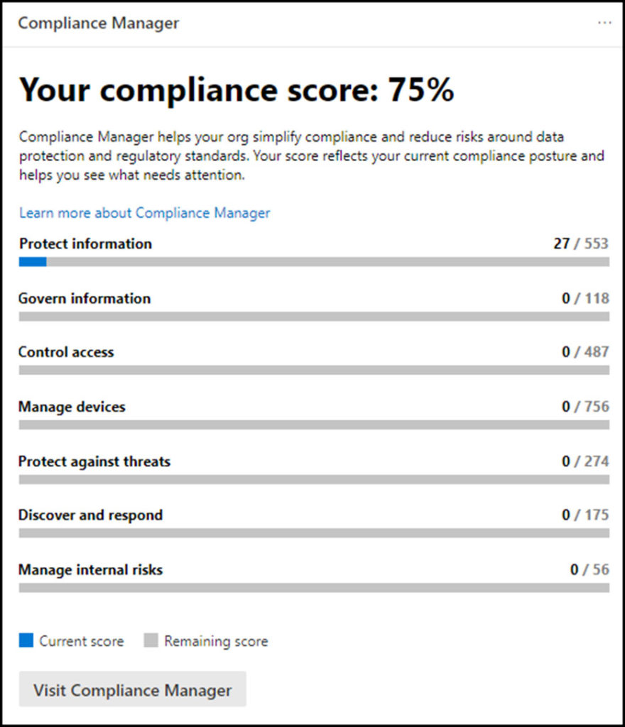Click the compliance score 75% heading
The width and height of the screenshot is (625, 727).
pyautogui.click(x=237, y=90)
